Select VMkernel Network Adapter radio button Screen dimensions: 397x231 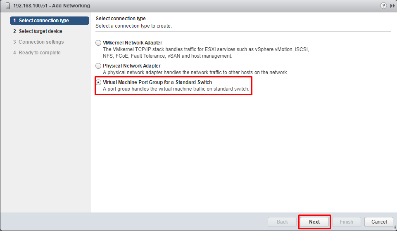98,43
